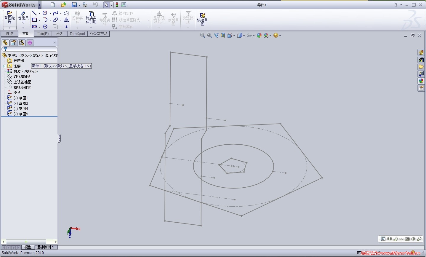Open dropdown arrow beside Rectangle tool
Screen dimensions: 426x257
pyautogui.click(x=39, y=20)
